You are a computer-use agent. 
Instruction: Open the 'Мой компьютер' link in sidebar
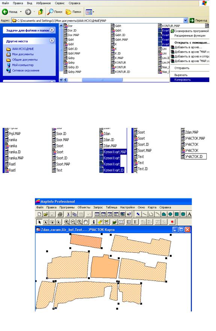click(23, 65)
